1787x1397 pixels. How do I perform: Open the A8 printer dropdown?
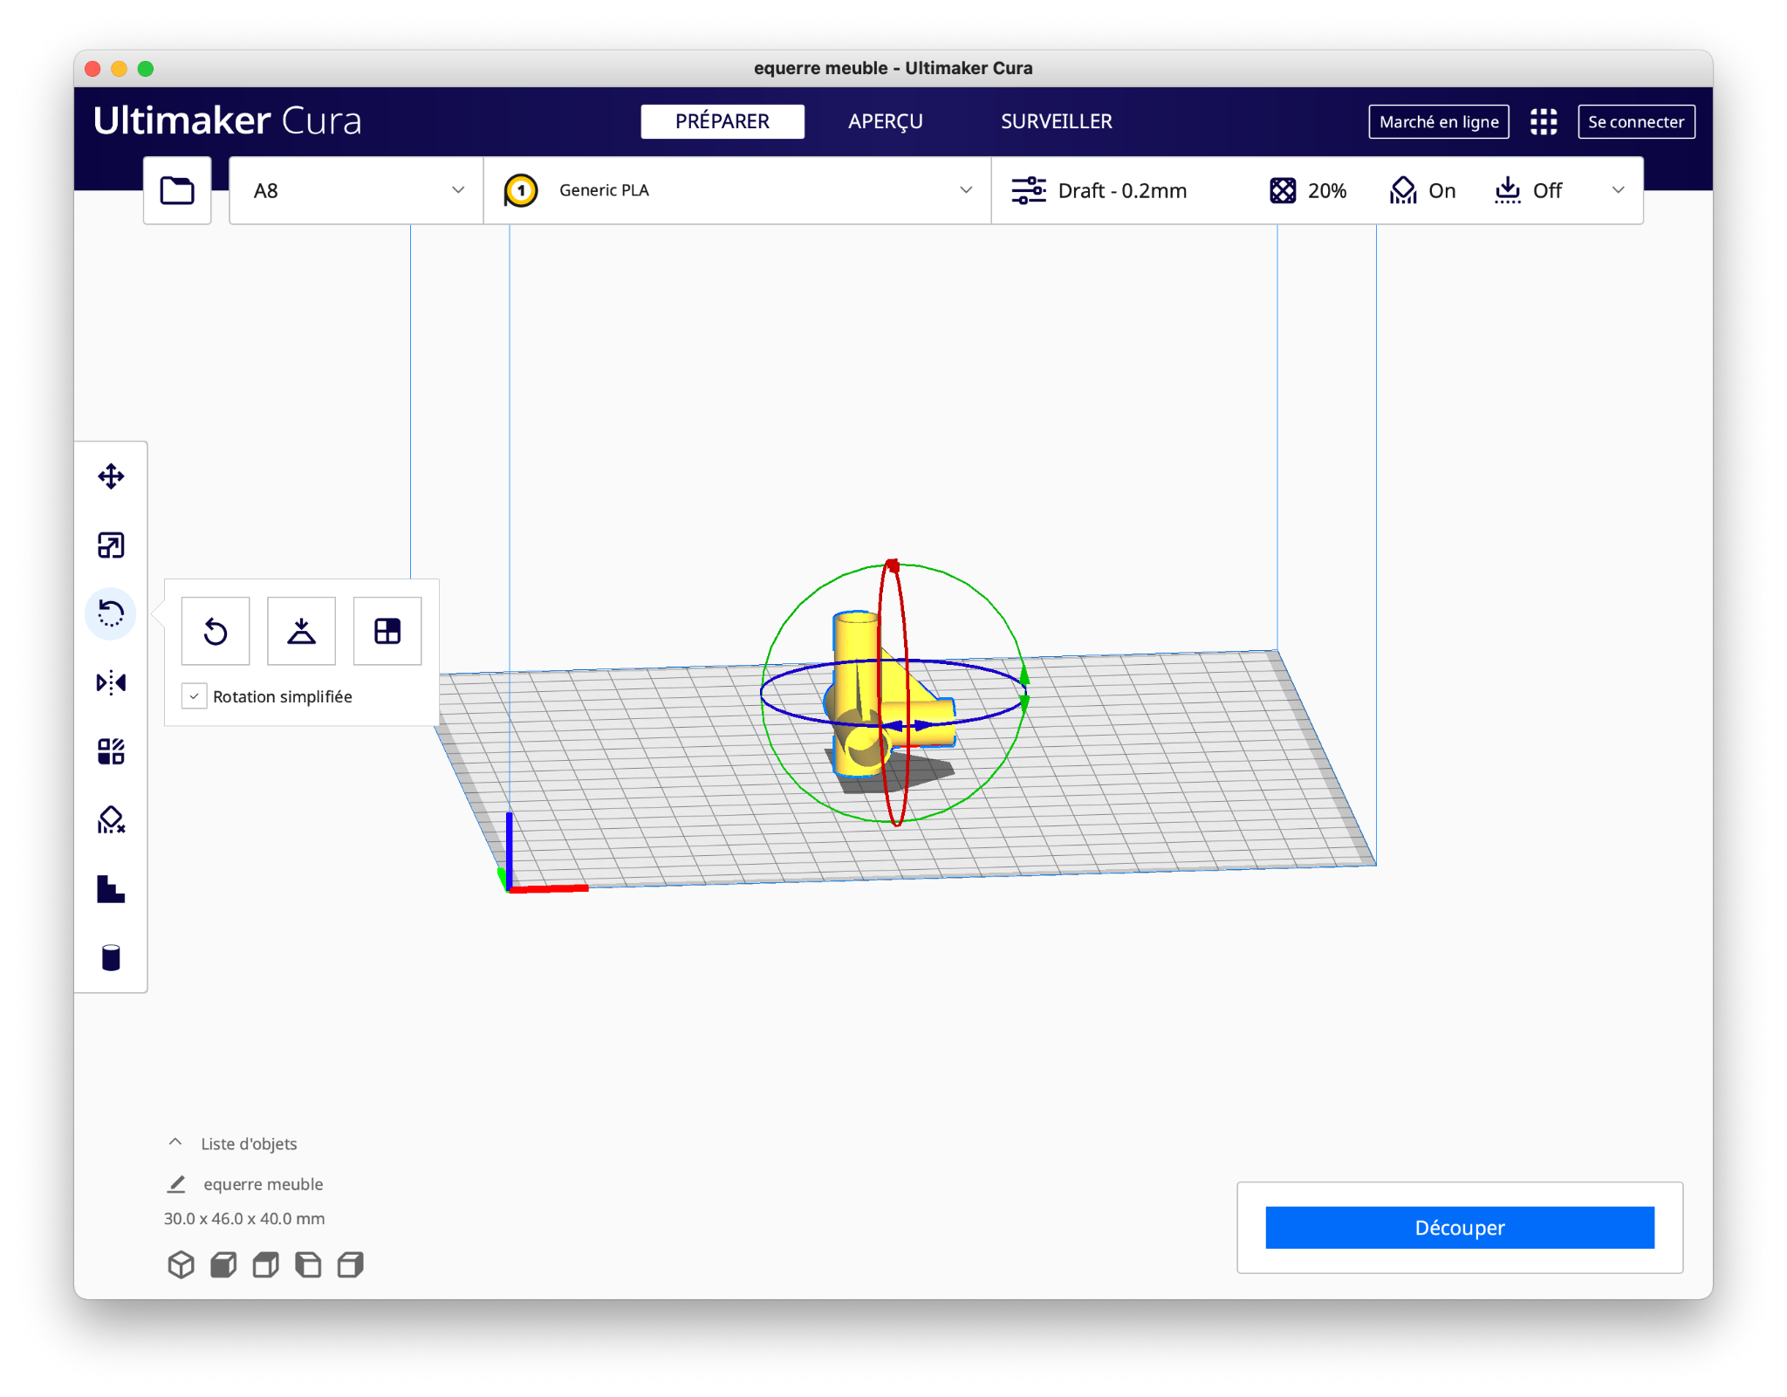pos(356,190)
